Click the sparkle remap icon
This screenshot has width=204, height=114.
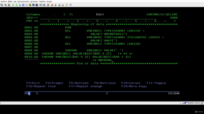coord(48,5)
